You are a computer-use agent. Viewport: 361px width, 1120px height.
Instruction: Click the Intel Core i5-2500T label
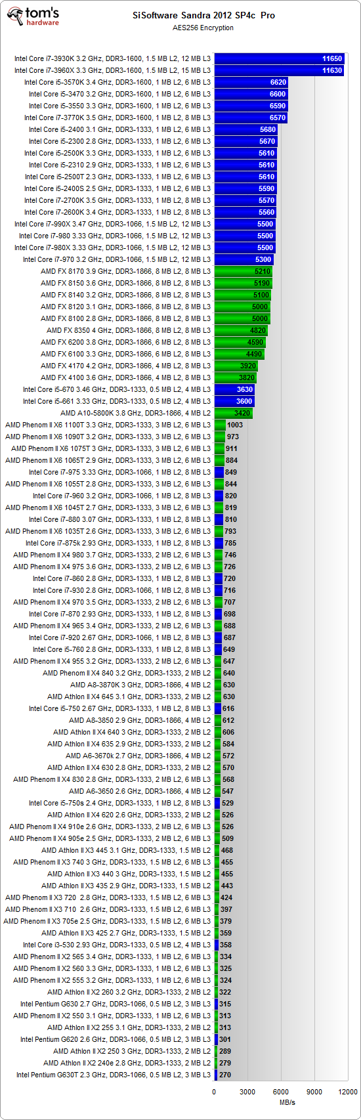point(117,177)
